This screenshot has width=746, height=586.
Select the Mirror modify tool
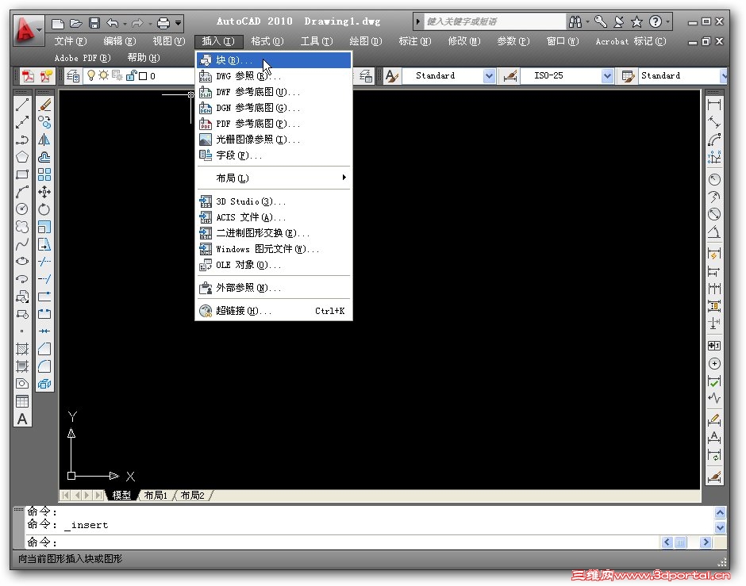pos(44,140)
